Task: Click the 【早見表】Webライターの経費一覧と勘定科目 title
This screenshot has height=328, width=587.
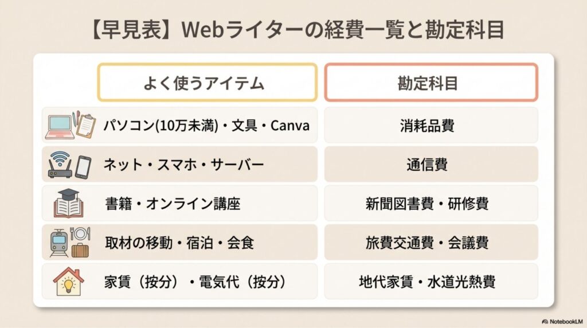Action: click(293, 29)
